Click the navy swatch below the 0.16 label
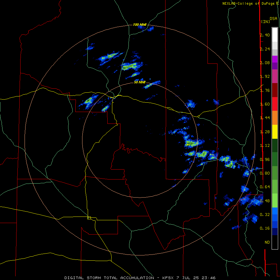 275,231
